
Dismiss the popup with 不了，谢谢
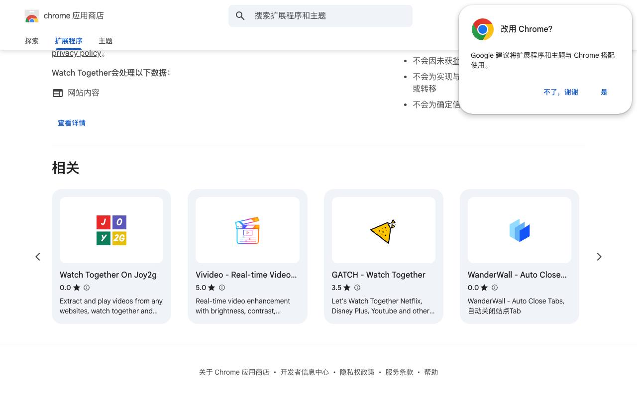(561, 92)
